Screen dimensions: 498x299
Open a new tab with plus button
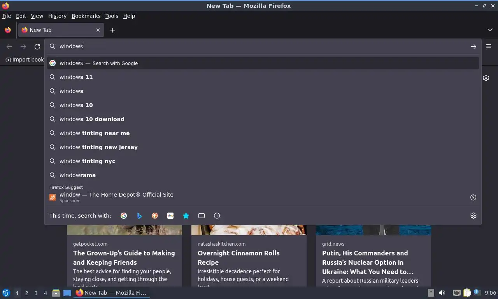[112, 30]
